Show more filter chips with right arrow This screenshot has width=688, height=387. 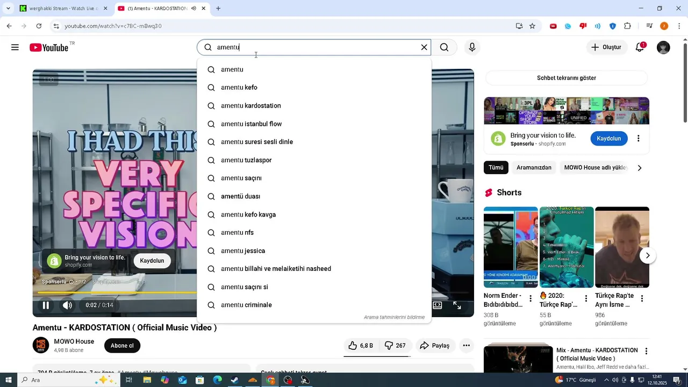point(640,168)
